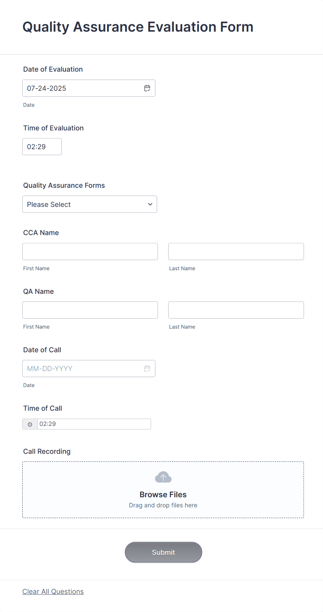This screenshot has height=612, width=323.
Task: Click the cloud upload icon in Call Recording
Action: 163,477
